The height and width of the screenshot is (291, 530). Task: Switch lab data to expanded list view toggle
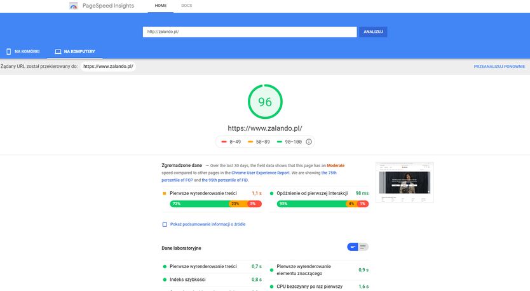(363, 247)
